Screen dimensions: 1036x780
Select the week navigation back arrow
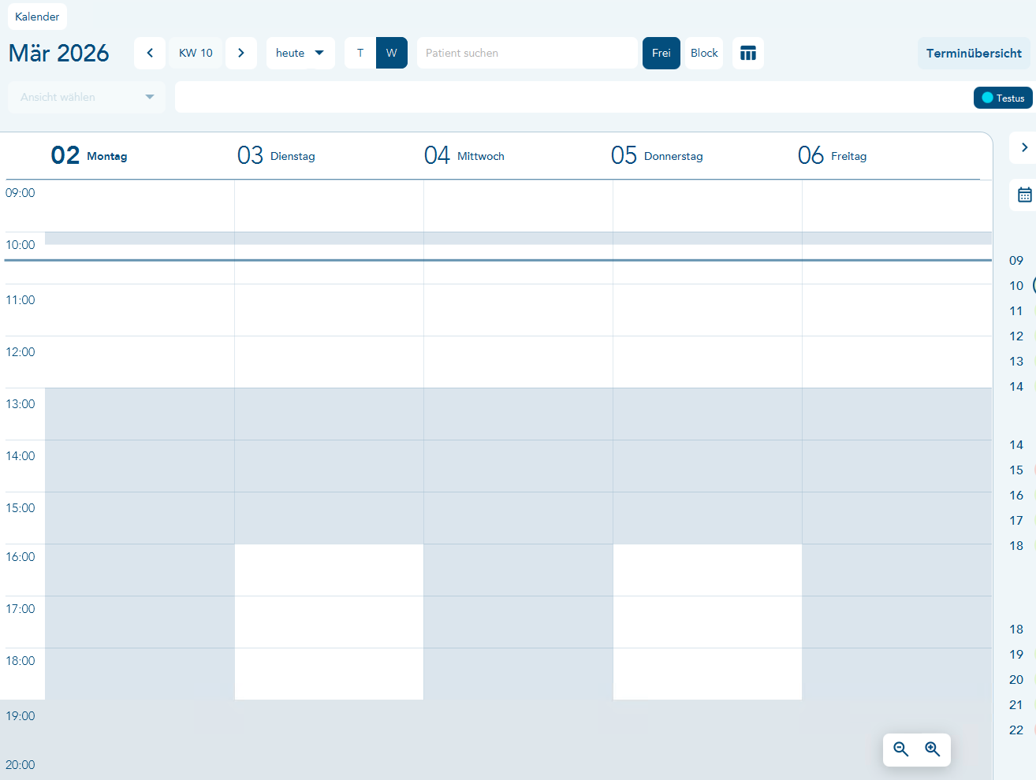click(x=150, y=53)
